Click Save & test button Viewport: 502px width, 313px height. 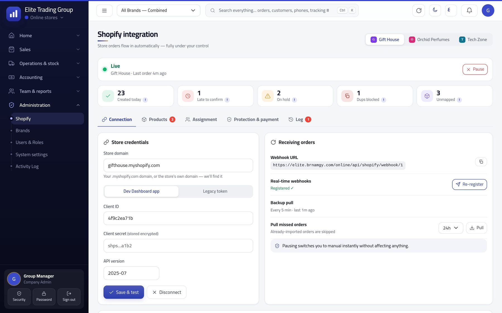tap(124, 292)
